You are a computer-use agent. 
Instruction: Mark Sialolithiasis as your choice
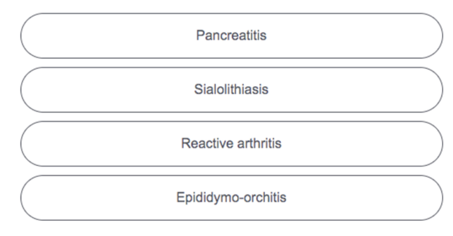click(231, 90)
